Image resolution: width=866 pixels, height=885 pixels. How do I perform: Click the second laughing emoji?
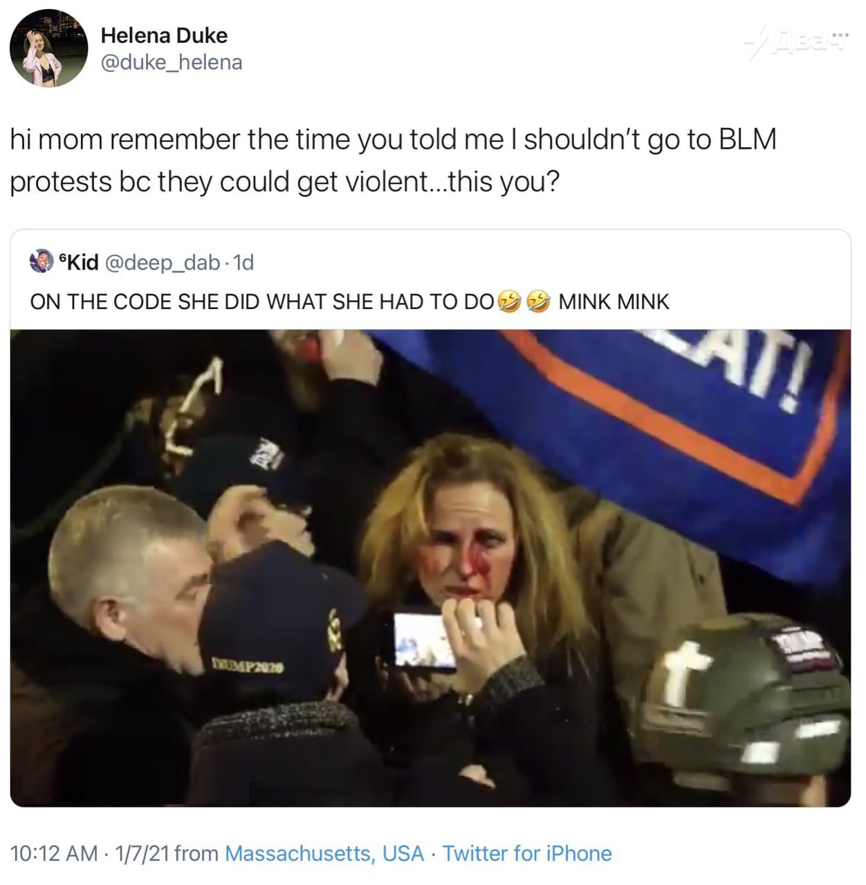point(537,301)
